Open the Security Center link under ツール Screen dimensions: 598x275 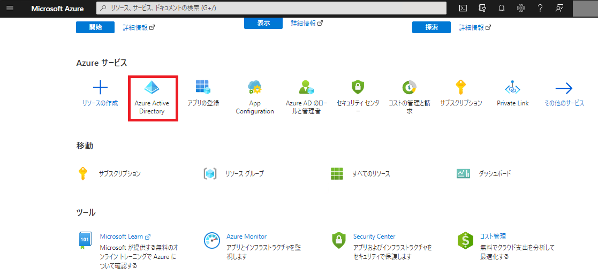374,236
